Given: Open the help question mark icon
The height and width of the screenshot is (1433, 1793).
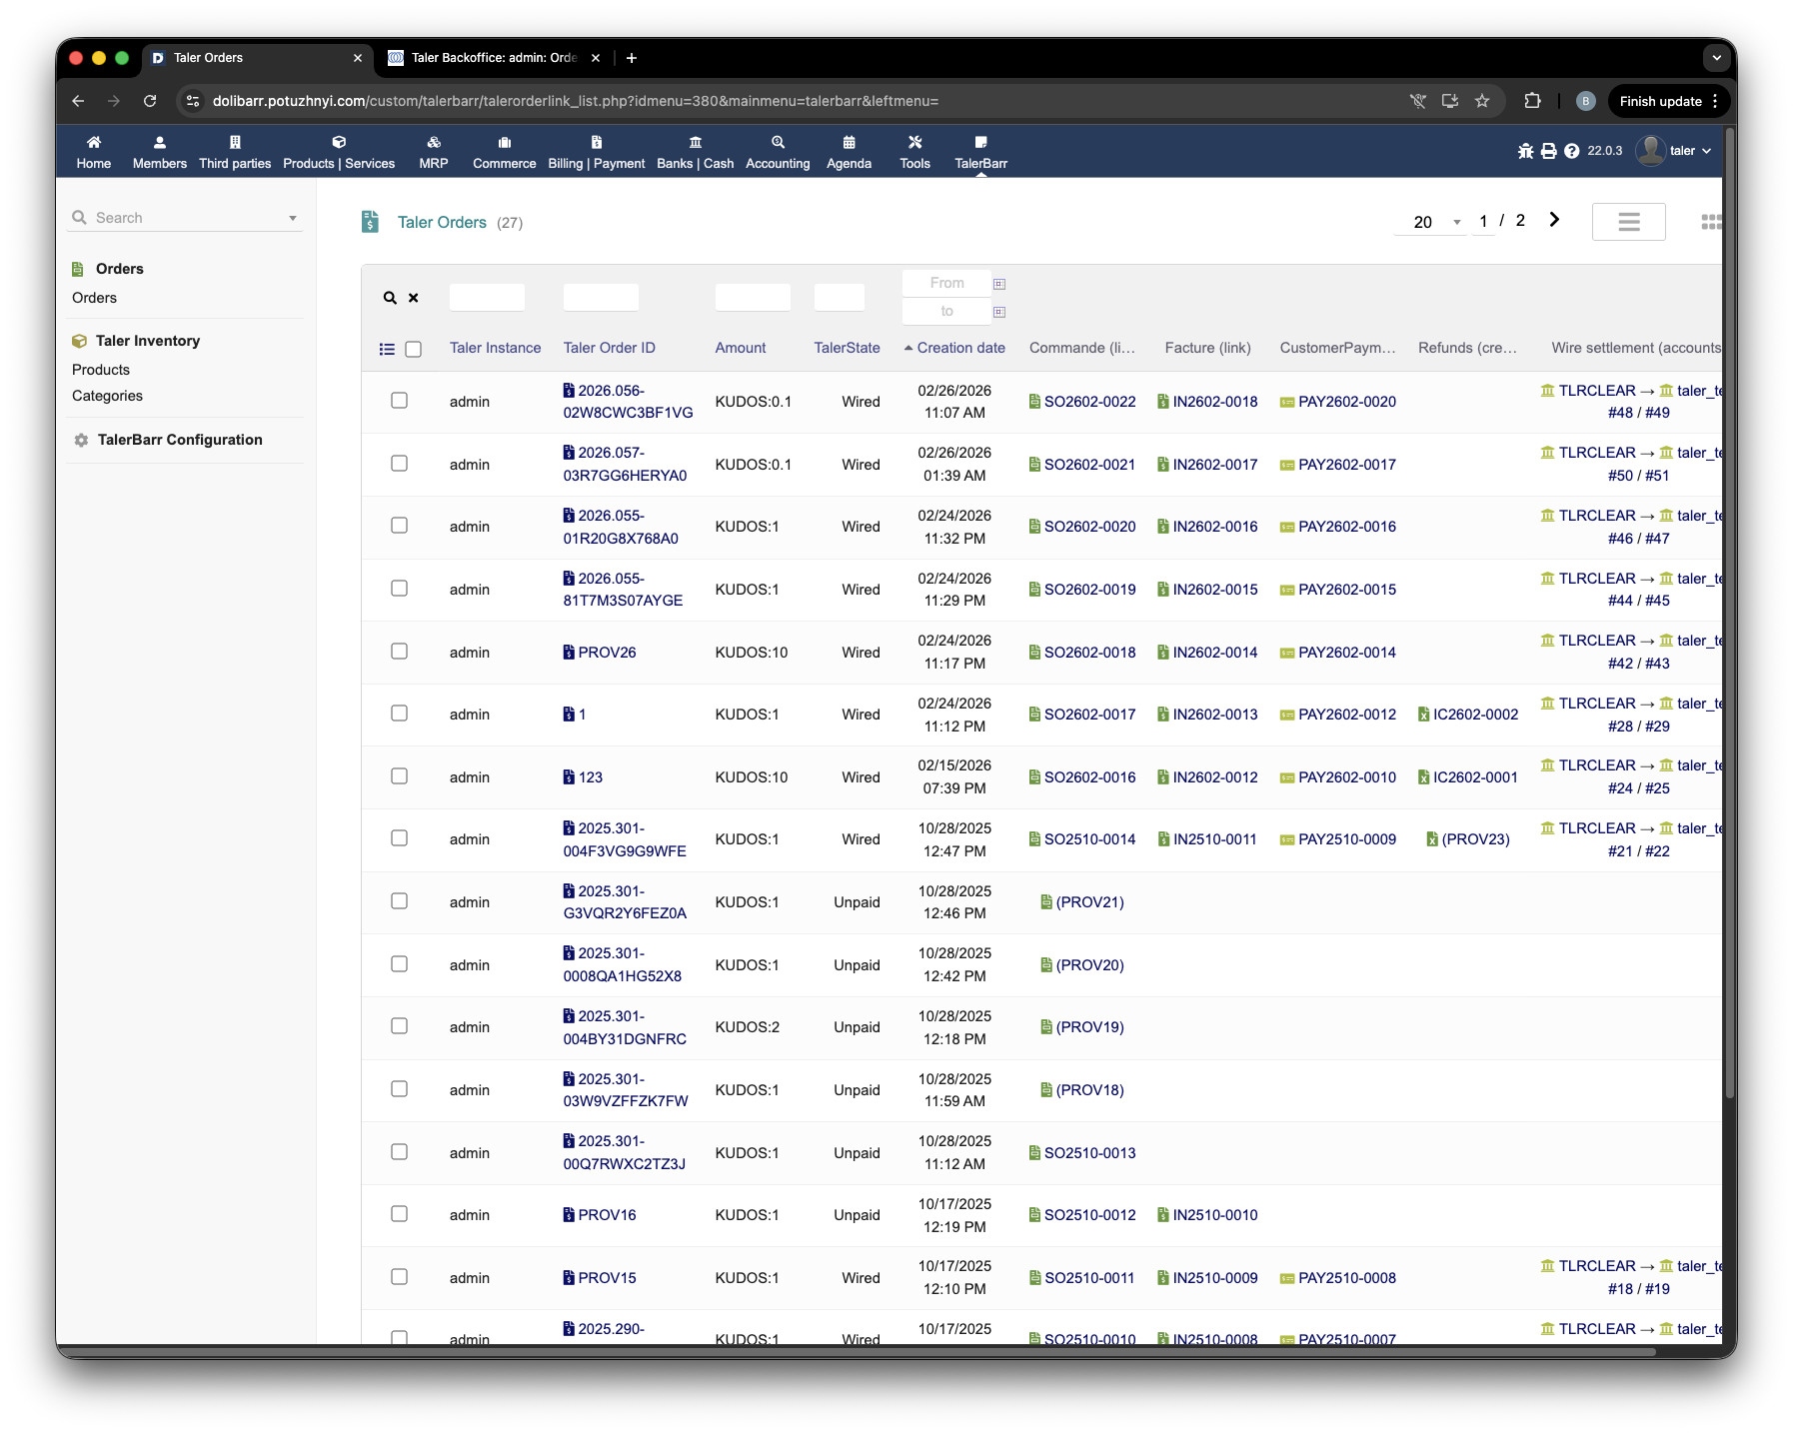Looking at the screenshot, I should pyautogui.click(x=1571, y=151).
